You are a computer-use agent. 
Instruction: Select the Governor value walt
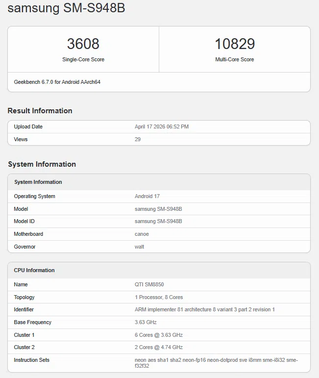coord(139,247)
